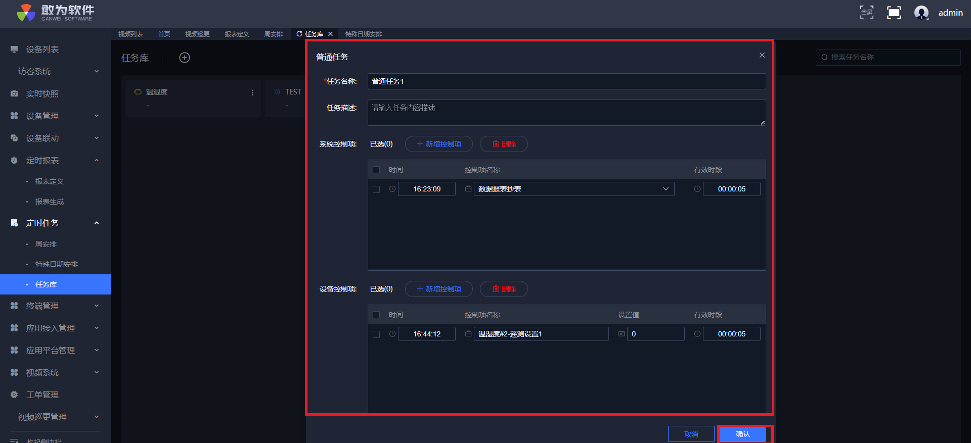The image size is (971, 443).
Task: Tick the checkbox for 温湿度#2 device row
Action: (376, 334)
